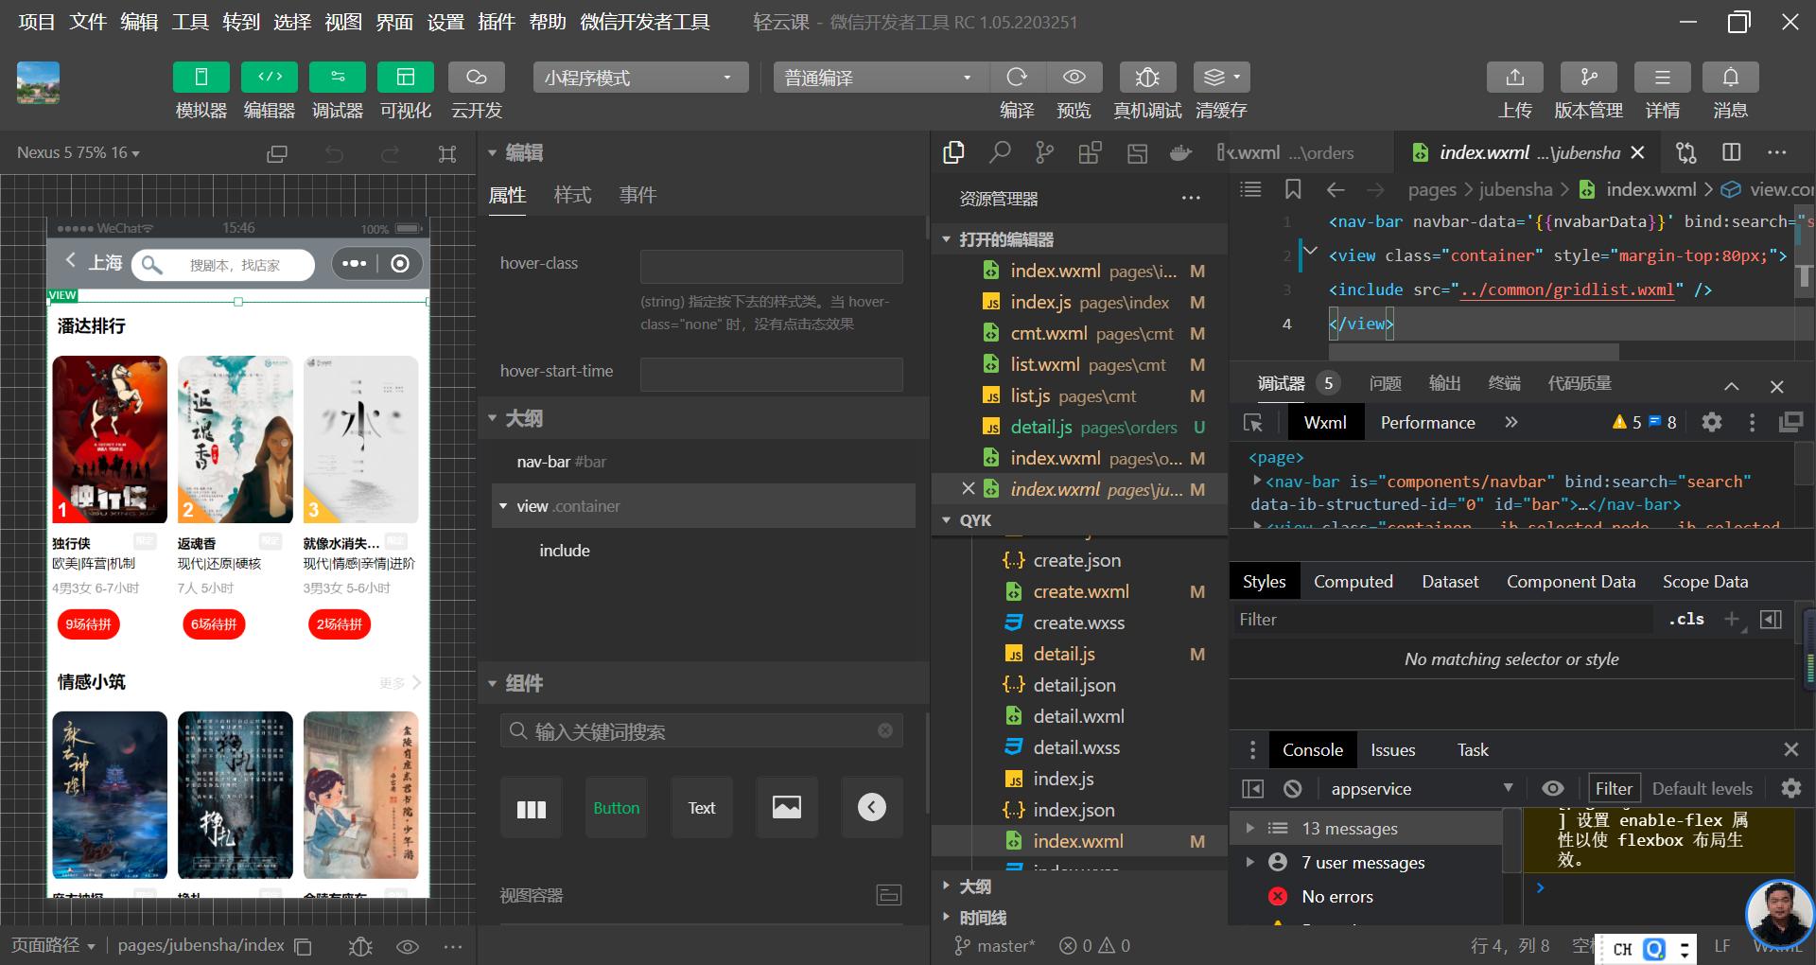The image size is (1816, 965).
Task: Toggle the debugger panel button
Action: click(x=337, y=78)
